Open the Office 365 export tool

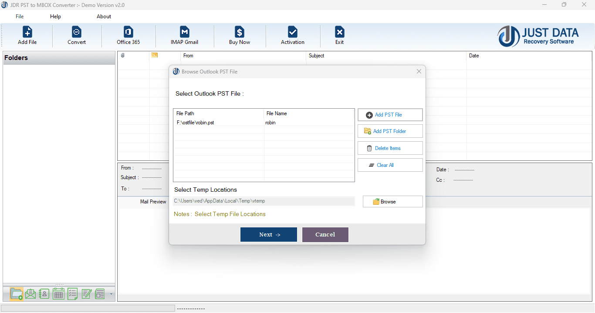click(128, 35)
